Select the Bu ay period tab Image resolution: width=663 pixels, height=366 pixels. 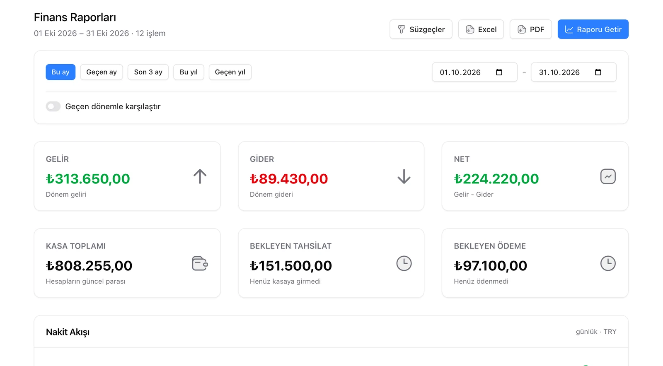[x=60, y=72]
